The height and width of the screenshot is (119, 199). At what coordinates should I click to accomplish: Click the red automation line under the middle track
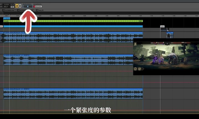(67, 71)
